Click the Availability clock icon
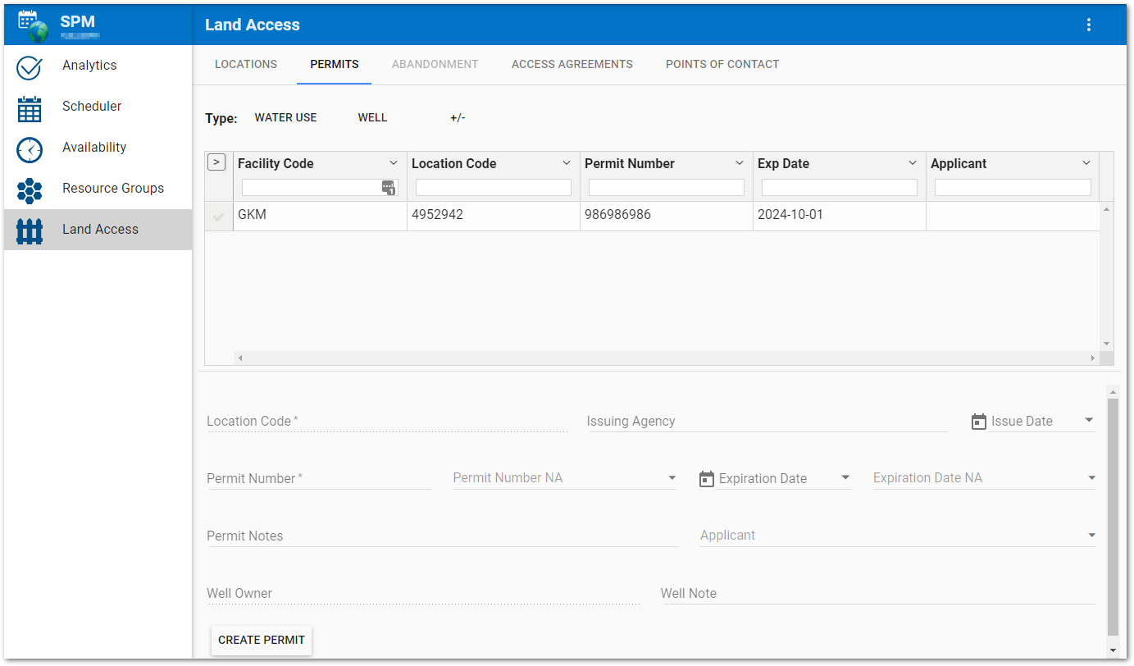The image size is (1134, 666). click(30, 148)
